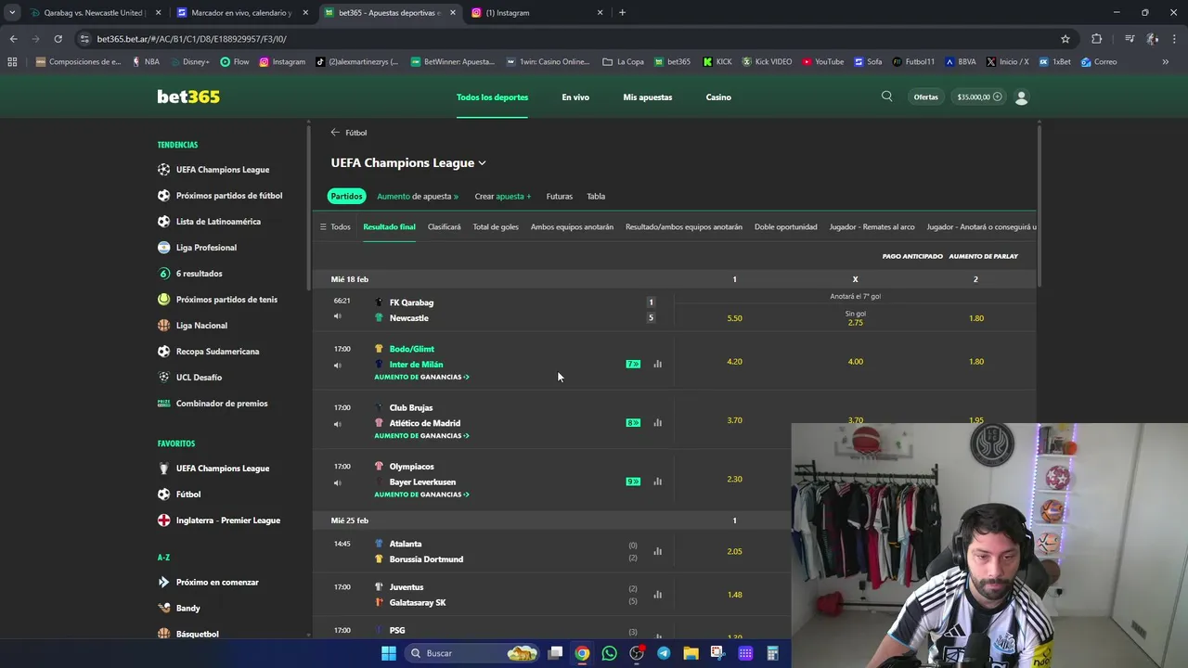
Task: Open Mis apuestas menu item
Action: pyautogui.click(x=648, y=97)
